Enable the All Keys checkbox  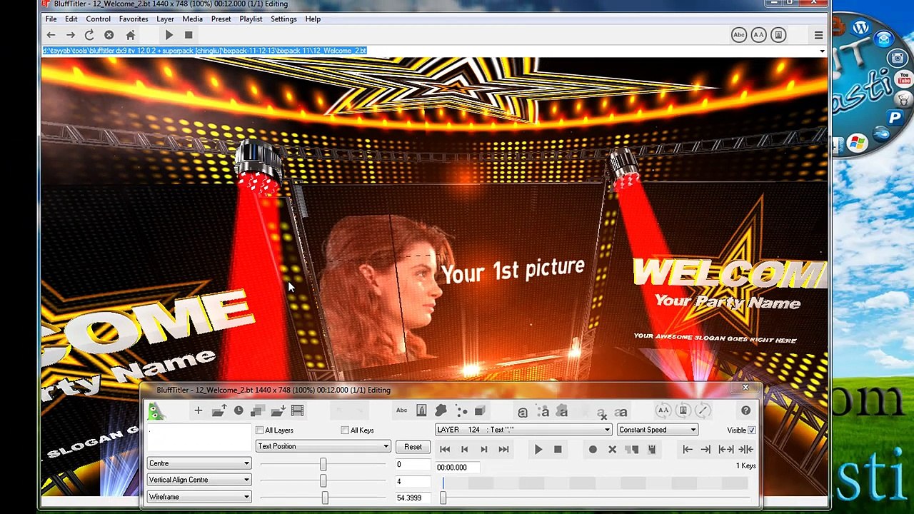[345, 430]
